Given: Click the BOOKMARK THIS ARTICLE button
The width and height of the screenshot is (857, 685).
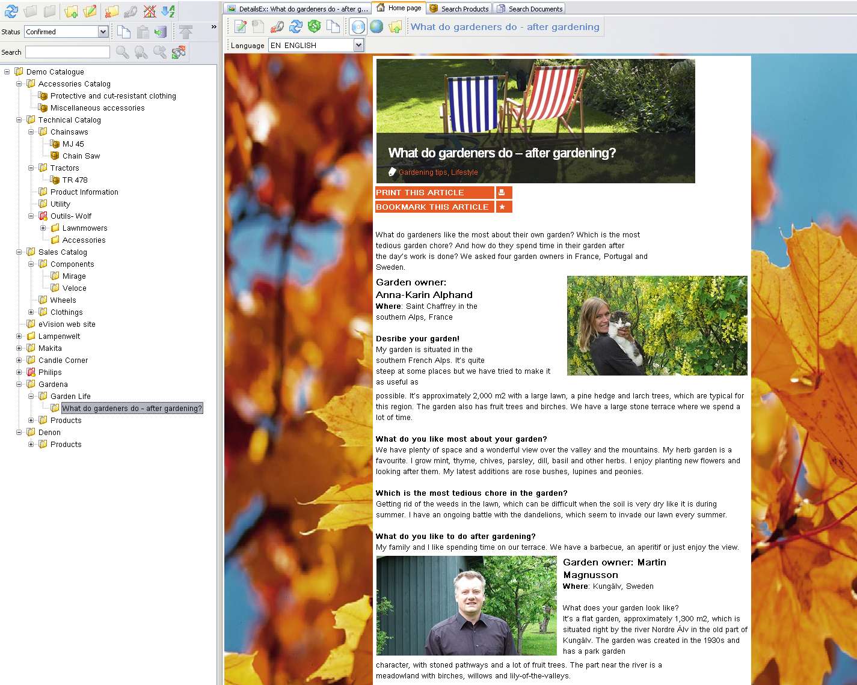Looking at the screenshot, I should [434, 207].
